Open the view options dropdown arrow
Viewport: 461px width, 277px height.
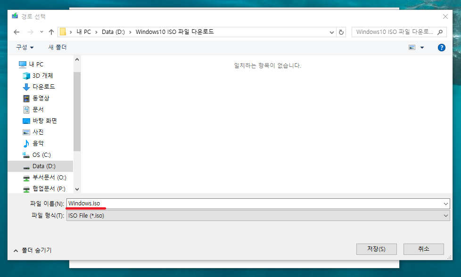(422, 48)
